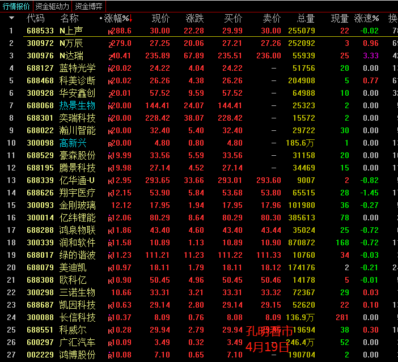Click stock code 688533
This screenshot has height=362, width=398.
tap(40, 31)
